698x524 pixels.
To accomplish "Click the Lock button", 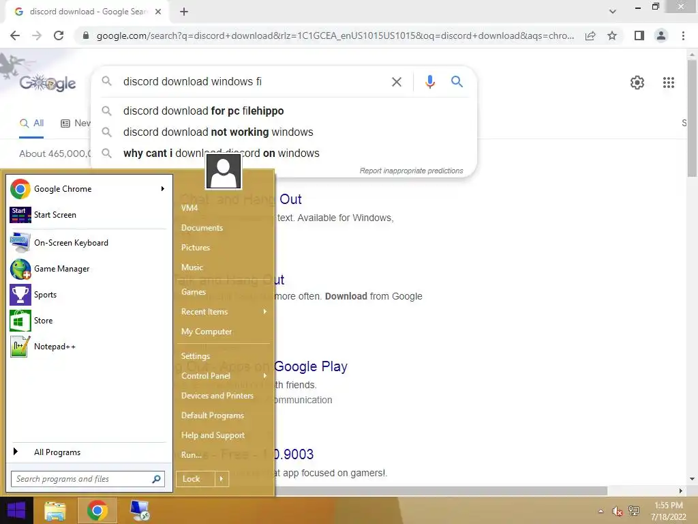I will point(196,479).
